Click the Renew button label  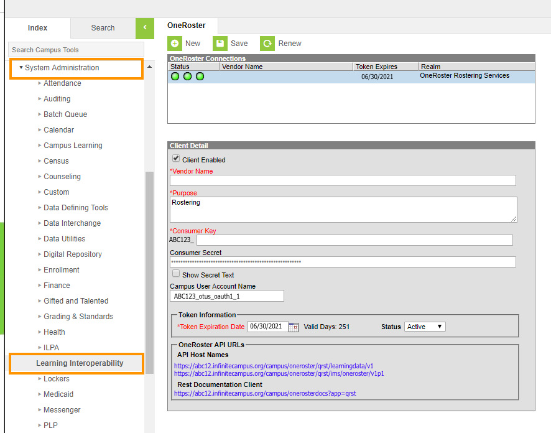pos(290,44)
